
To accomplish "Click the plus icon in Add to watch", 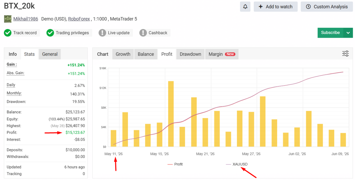I will click(261, 7).
